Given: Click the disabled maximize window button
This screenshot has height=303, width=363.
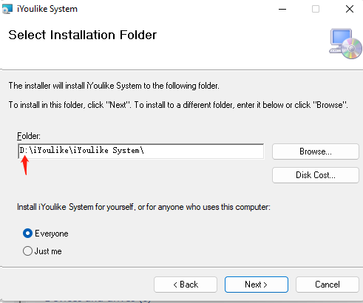Looking at the screenshot, I should click(x=316, y=9).
